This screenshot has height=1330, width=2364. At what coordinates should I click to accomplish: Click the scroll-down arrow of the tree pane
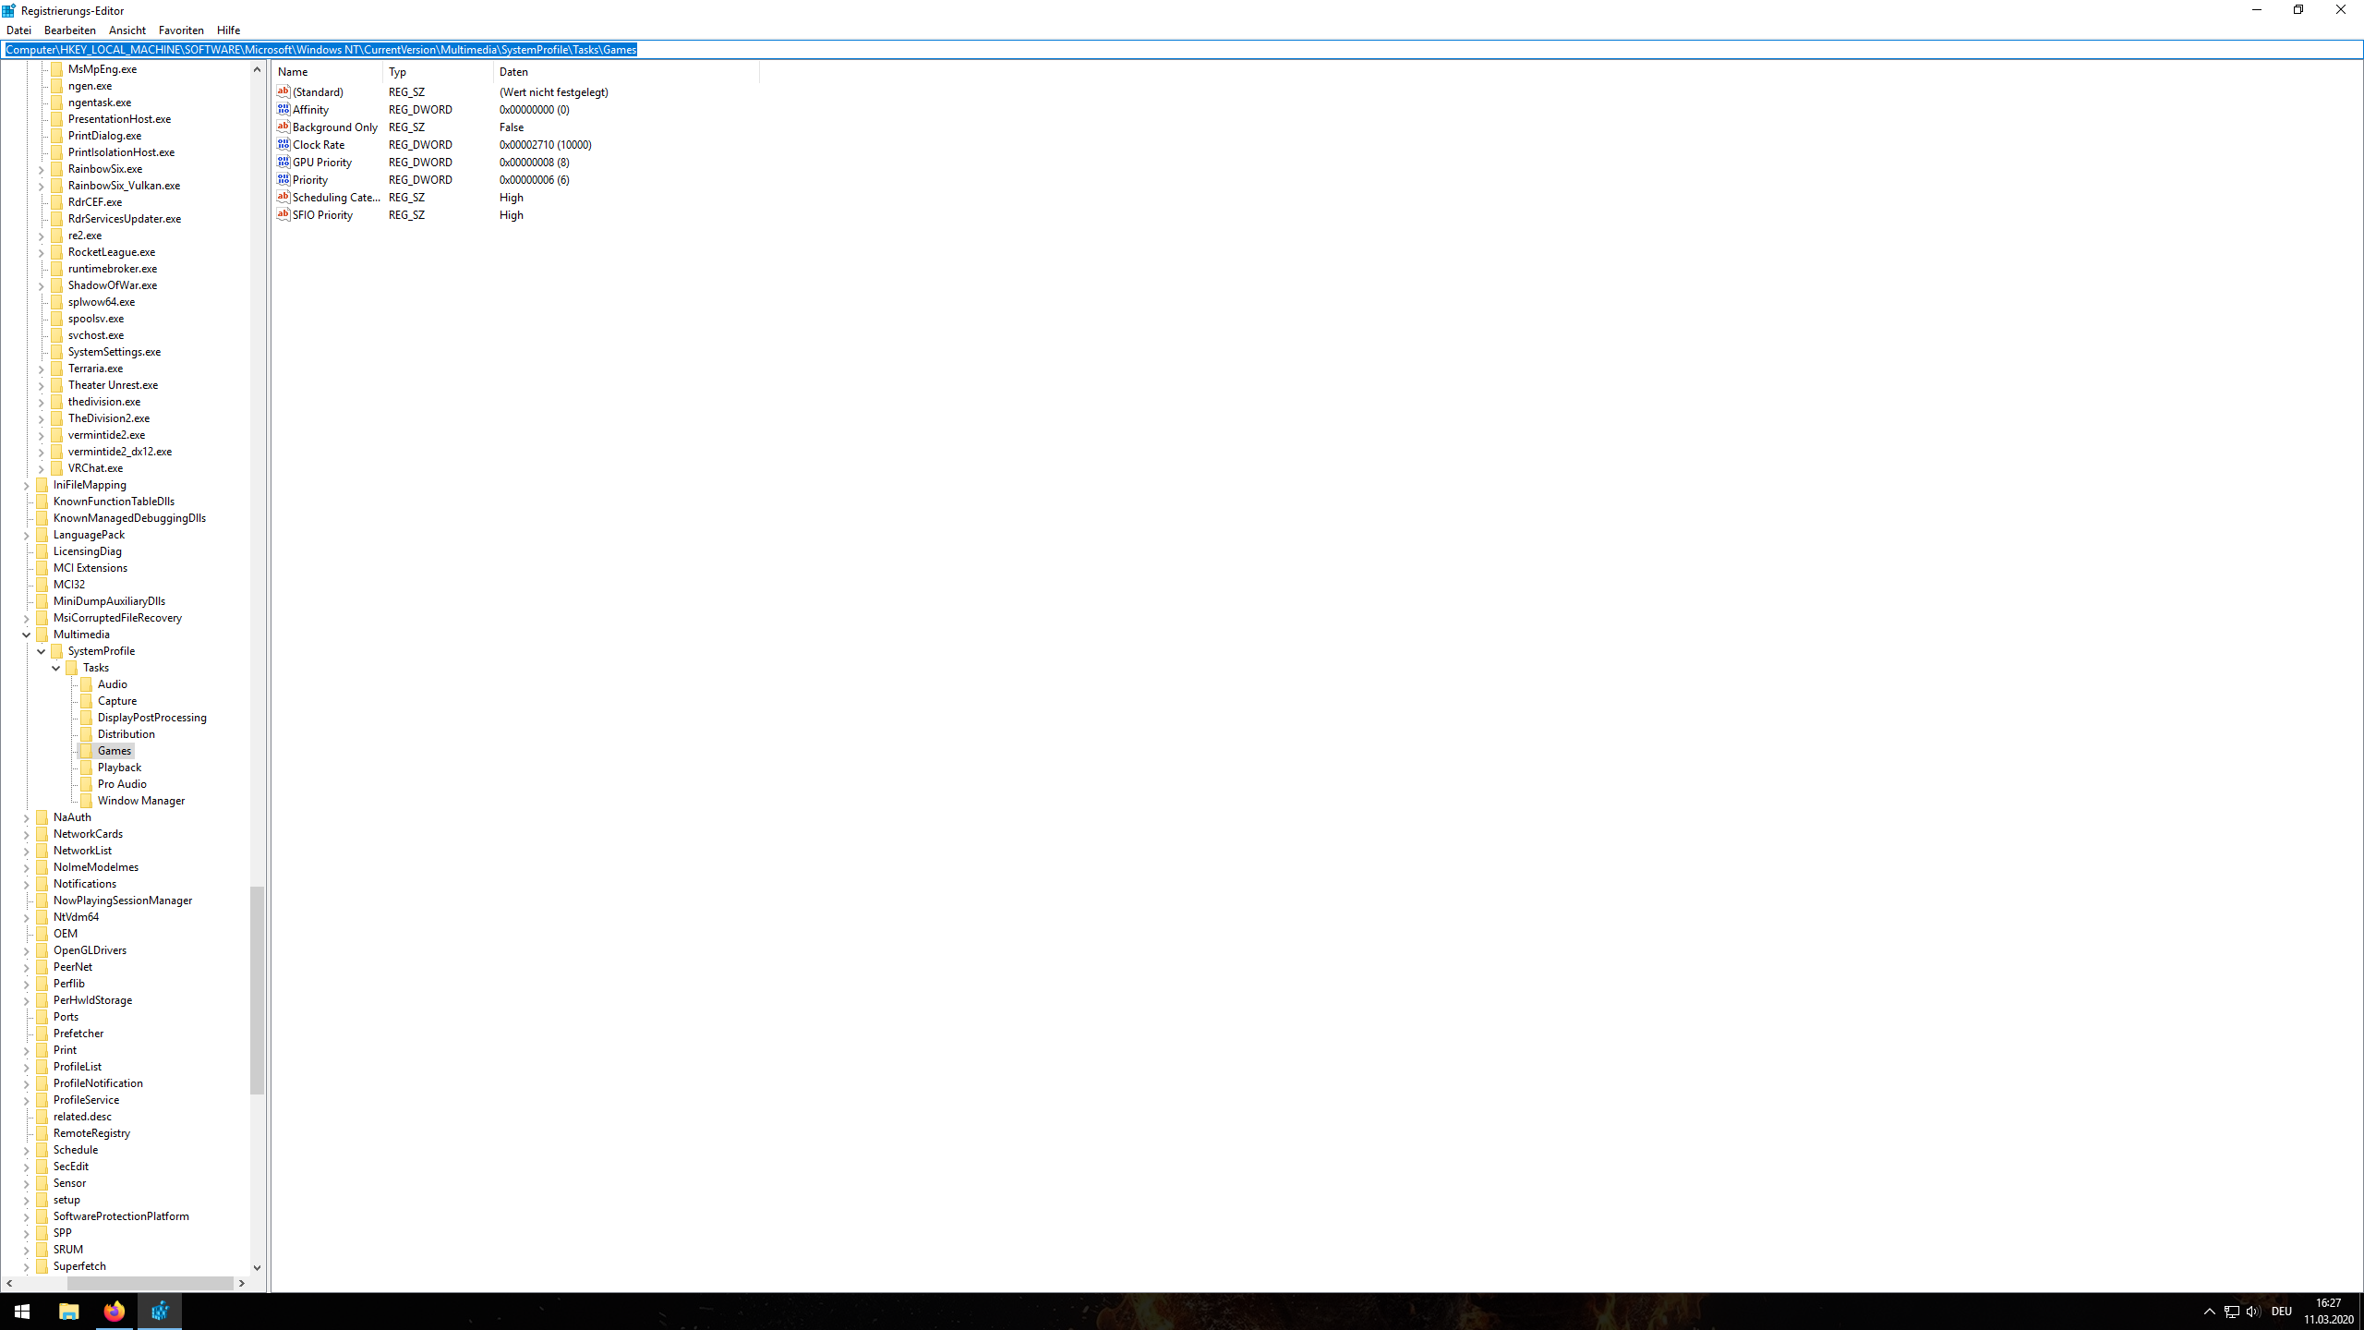257,1267
